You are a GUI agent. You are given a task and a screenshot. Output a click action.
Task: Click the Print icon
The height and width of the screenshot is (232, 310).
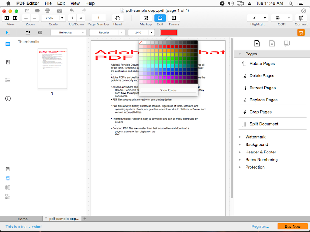(x=47, y=11)
